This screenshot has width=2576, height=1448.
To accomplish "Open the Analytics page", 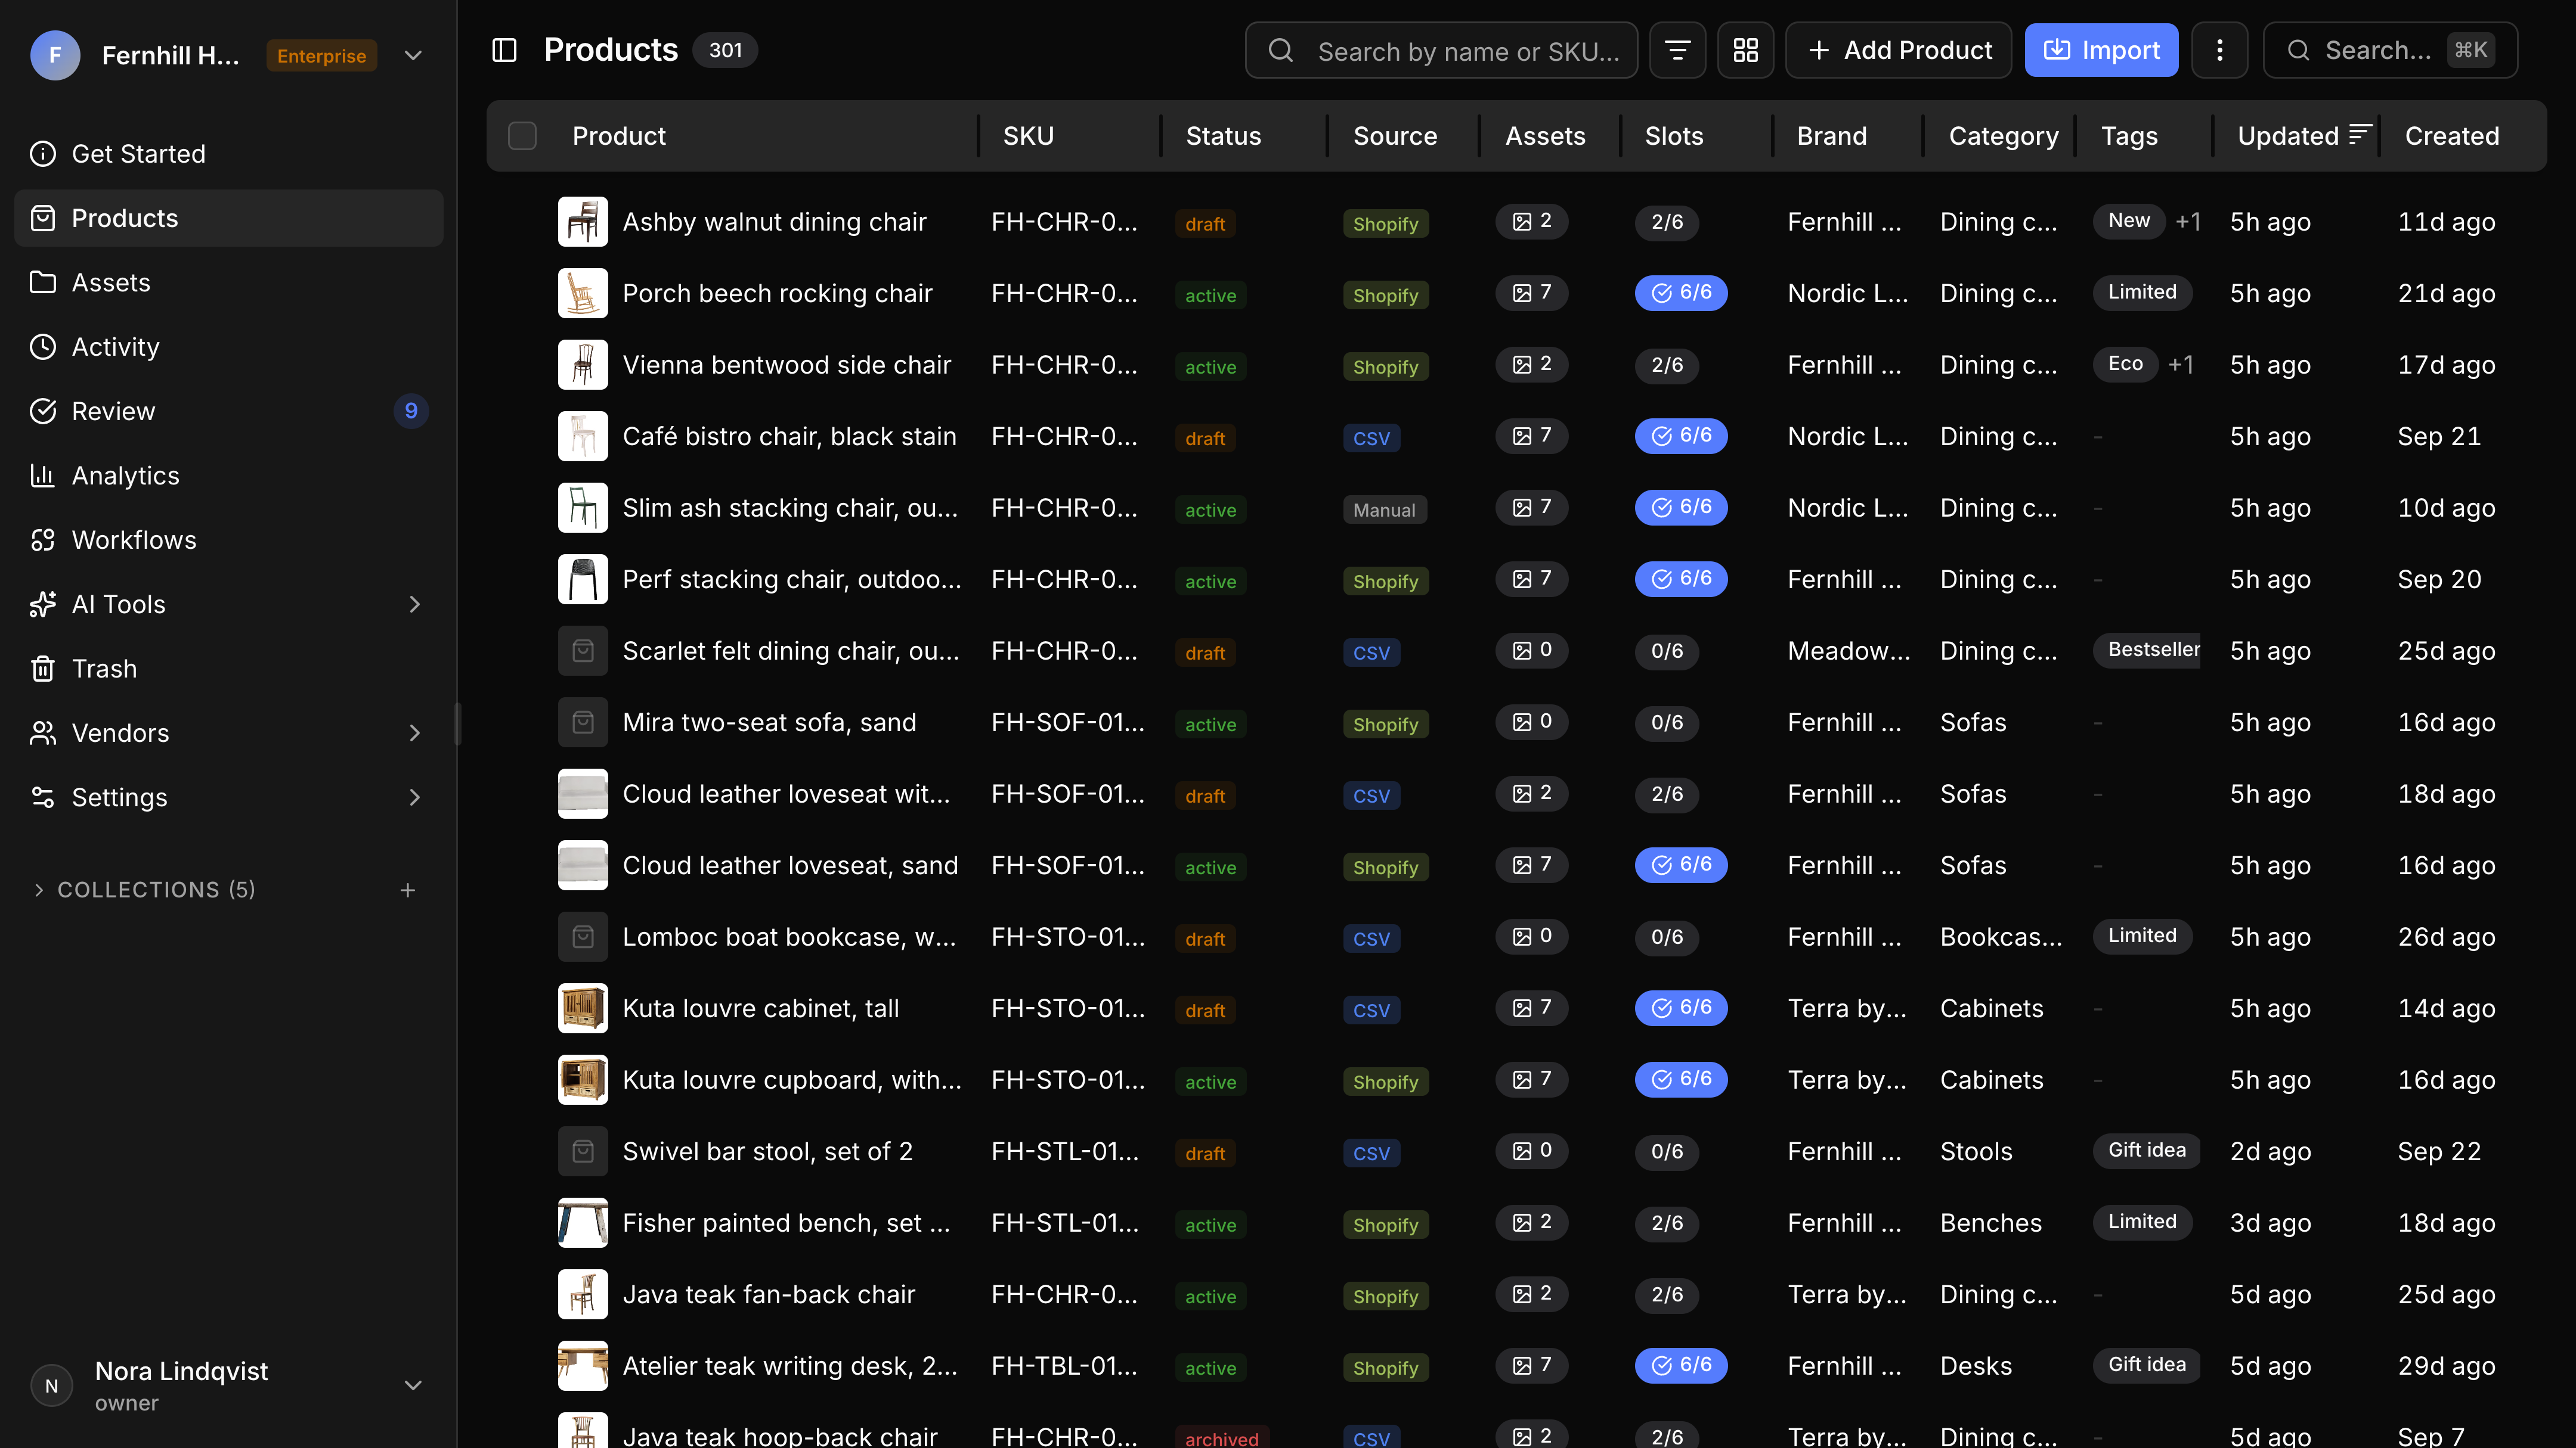I will [x=229, y=476].
